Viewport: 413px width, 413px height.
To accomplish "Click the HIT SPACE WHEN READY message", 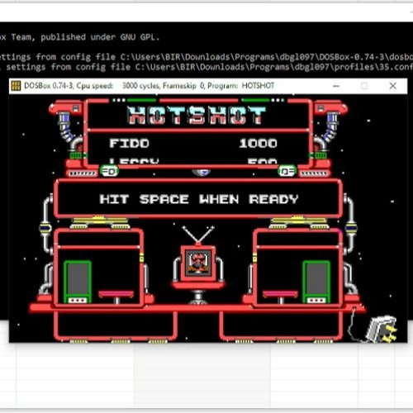I will point(199,199).
